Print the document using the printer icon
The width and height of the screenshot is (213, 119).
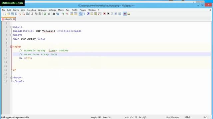(27, 14)
